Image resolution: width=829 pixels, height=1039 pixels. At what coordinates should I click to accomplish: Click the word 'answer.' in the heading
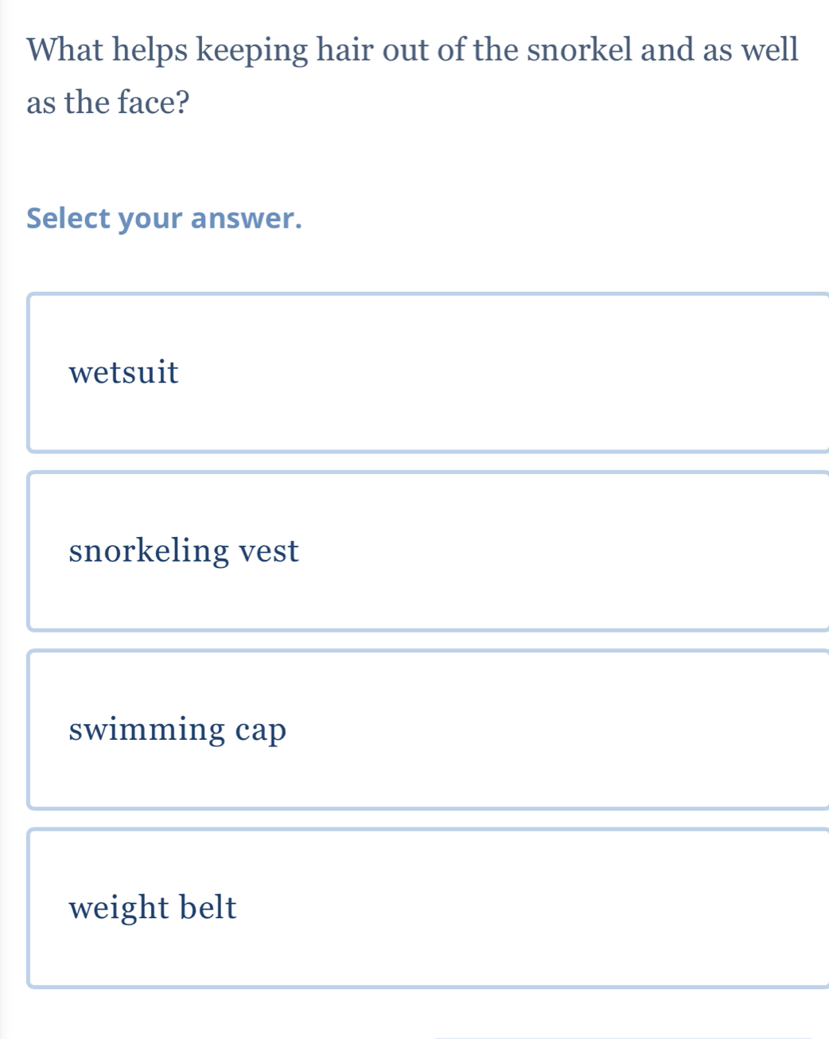[x=247, y=218]
